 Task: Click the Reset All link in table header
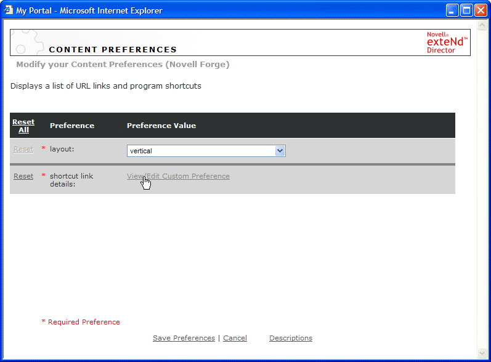pos(23,126)
